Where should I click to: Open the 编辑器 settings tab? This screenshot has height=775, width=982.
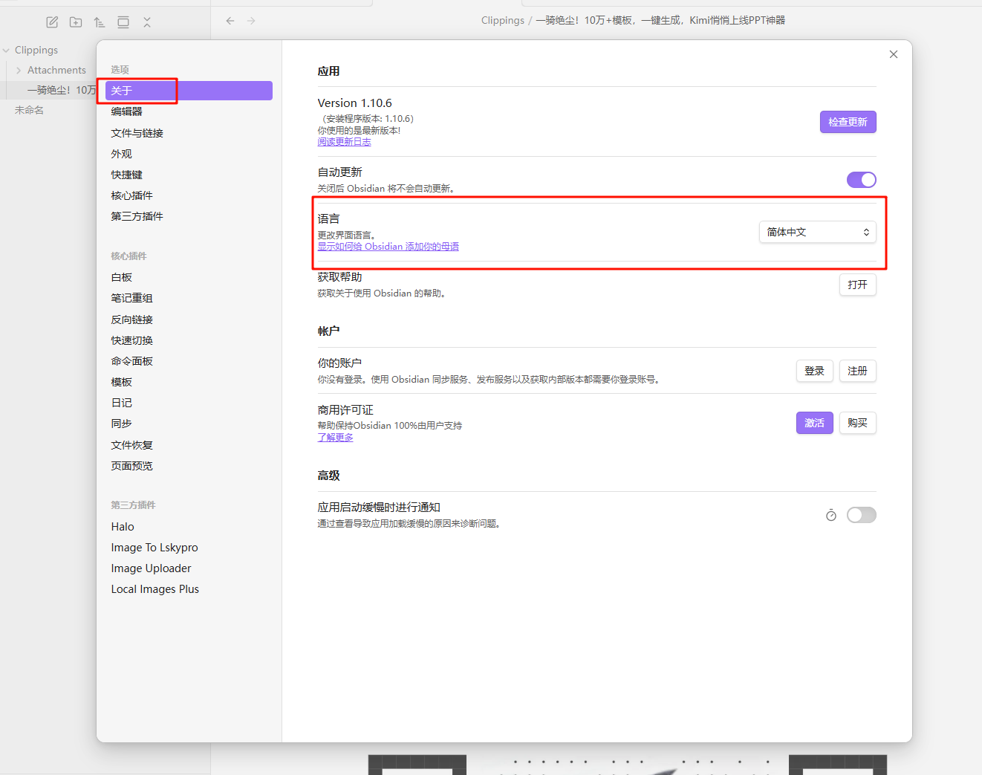click(127, 111)
